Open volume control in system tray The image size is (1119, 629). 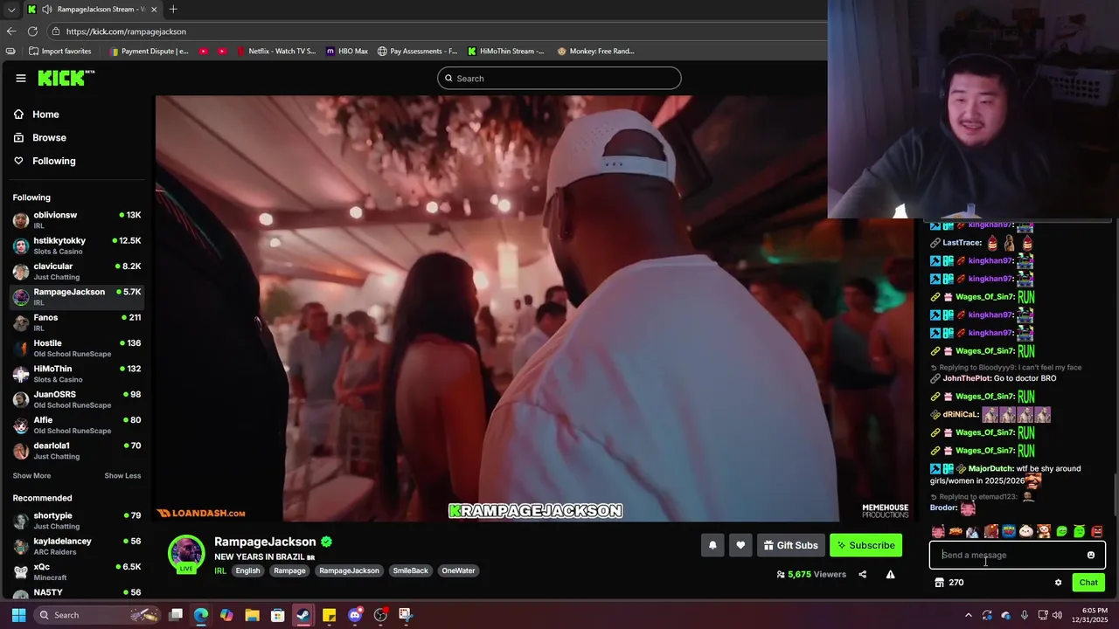pos(1057,615)
